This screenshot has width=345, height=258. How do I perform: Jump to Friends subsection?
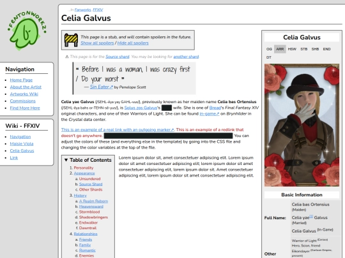click(86, 240)
